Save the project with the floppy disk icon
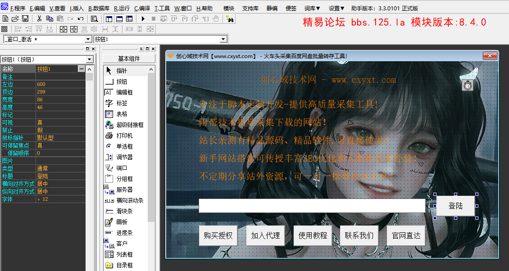This screenshot has height=271, width=509. 25,19
